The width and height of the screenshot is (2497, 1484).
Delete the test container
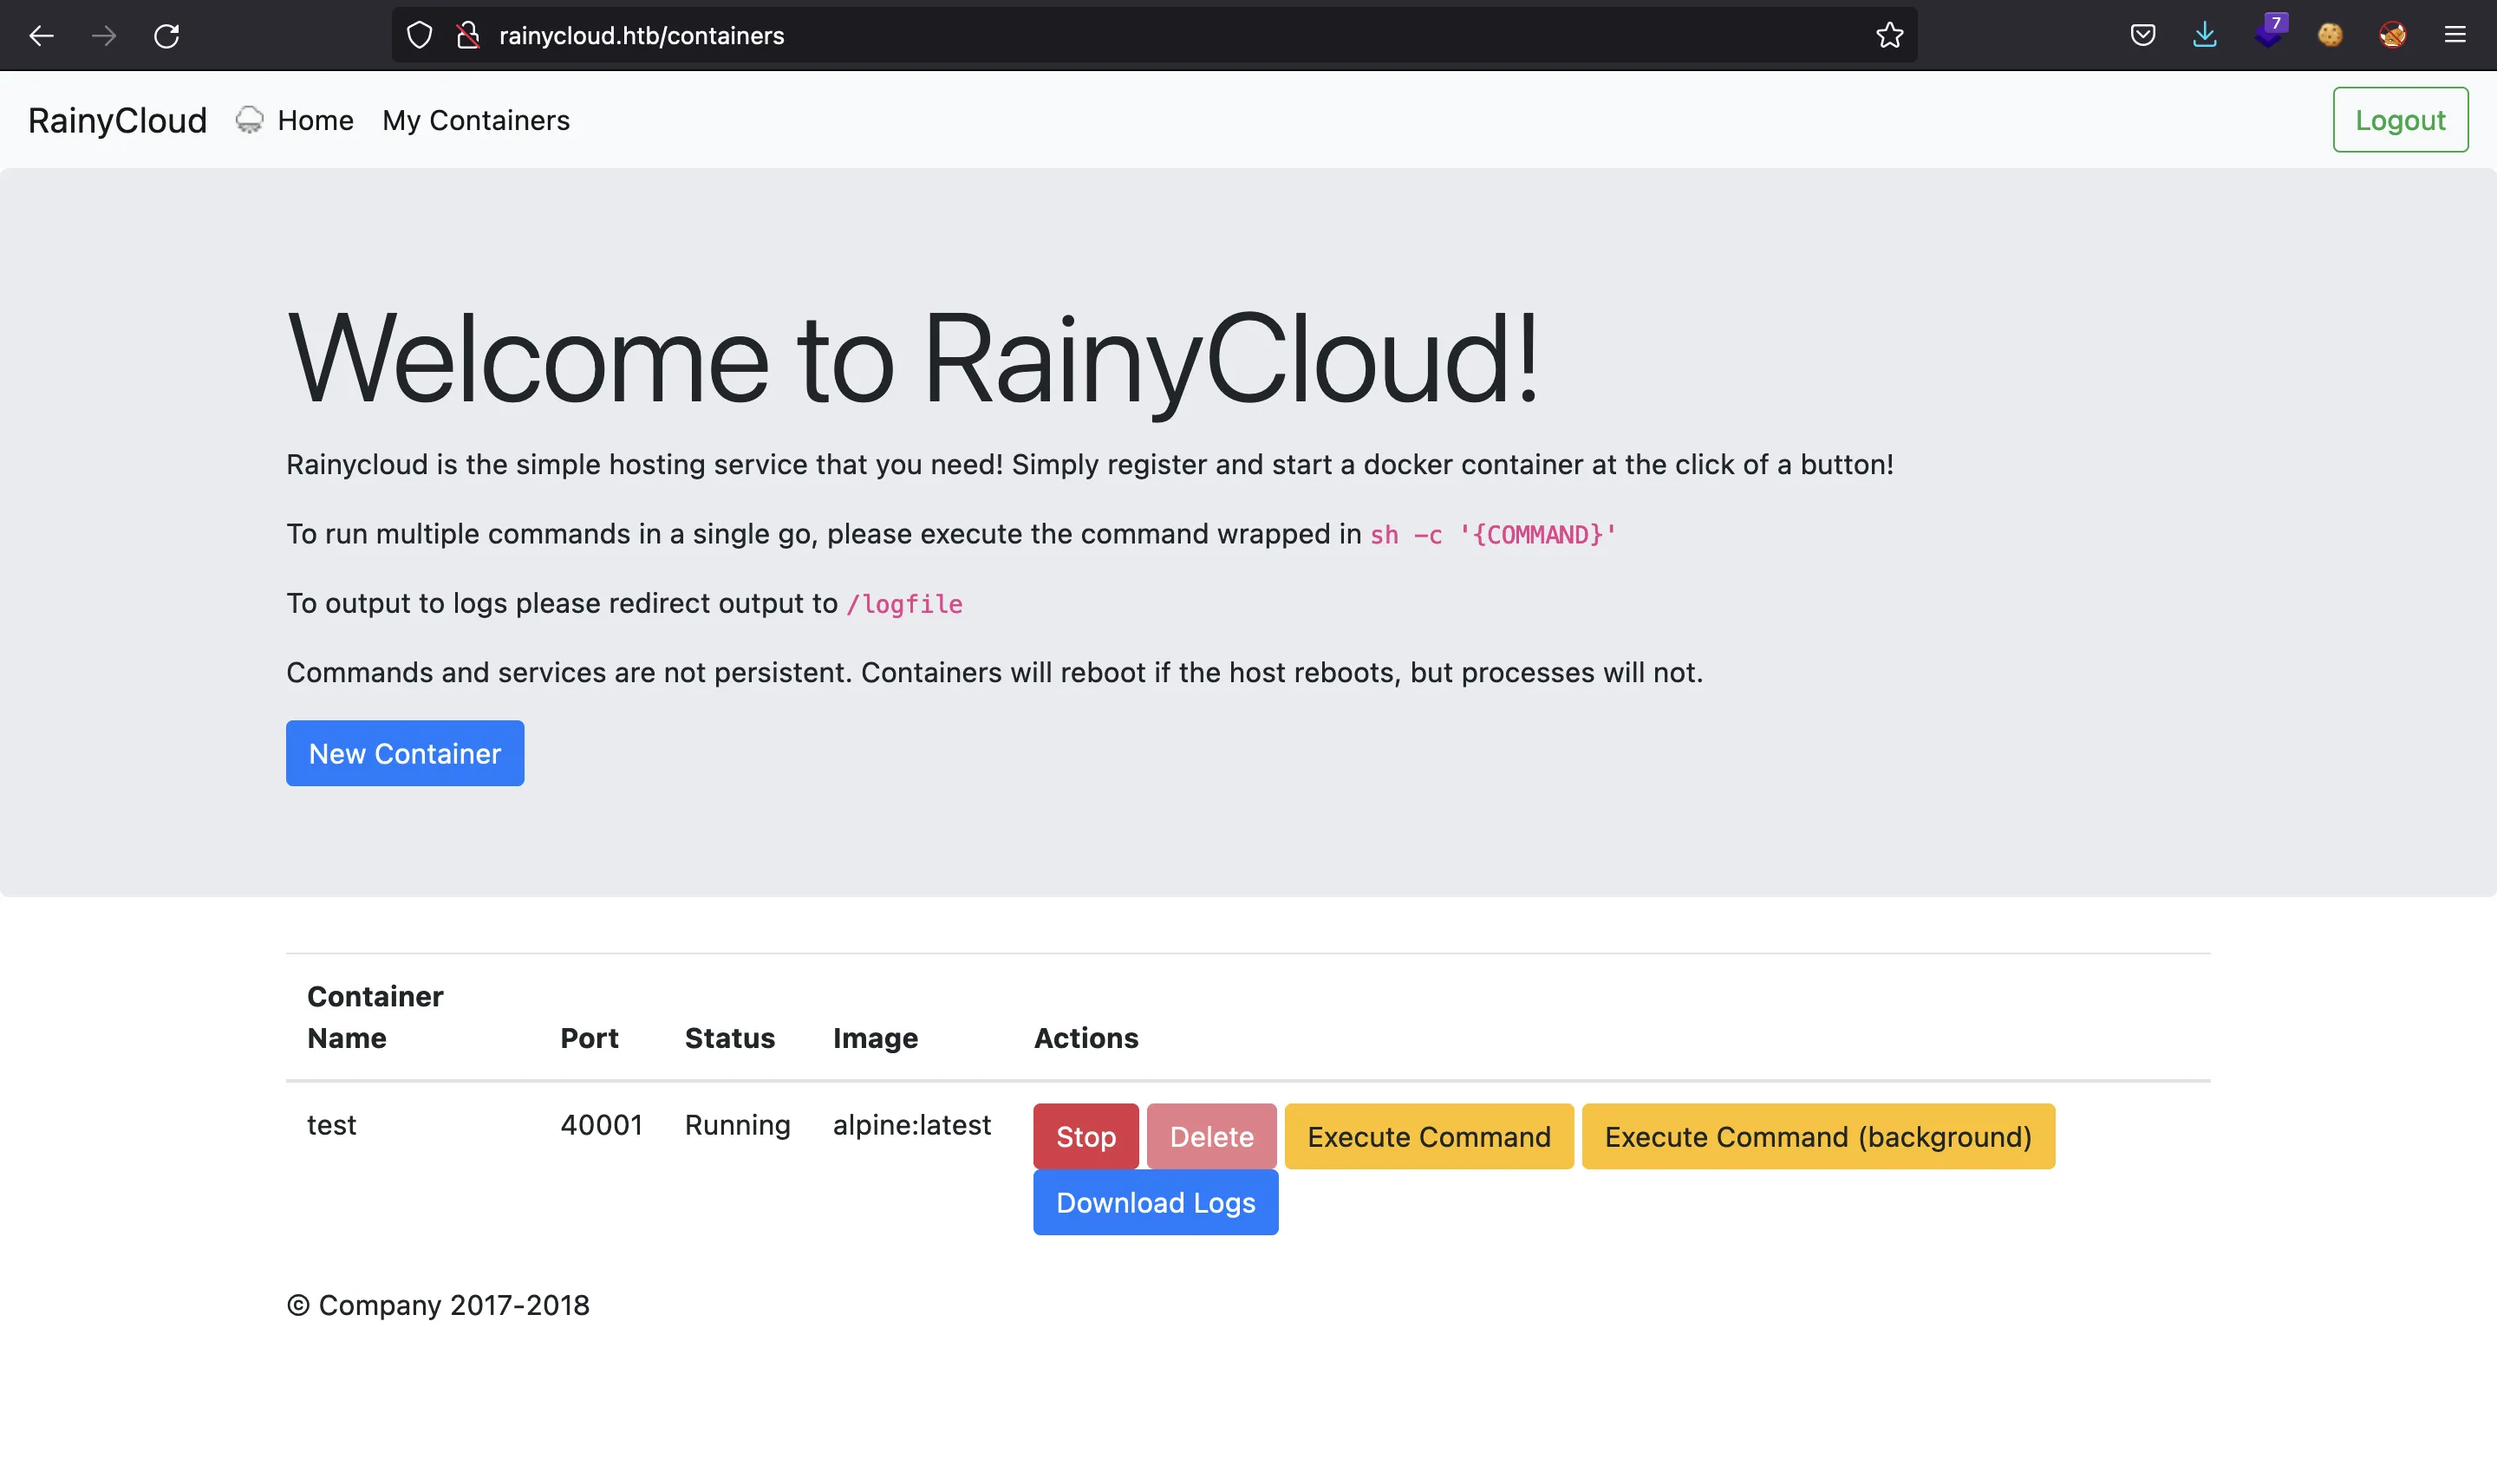click(x=1211, y=1136)
